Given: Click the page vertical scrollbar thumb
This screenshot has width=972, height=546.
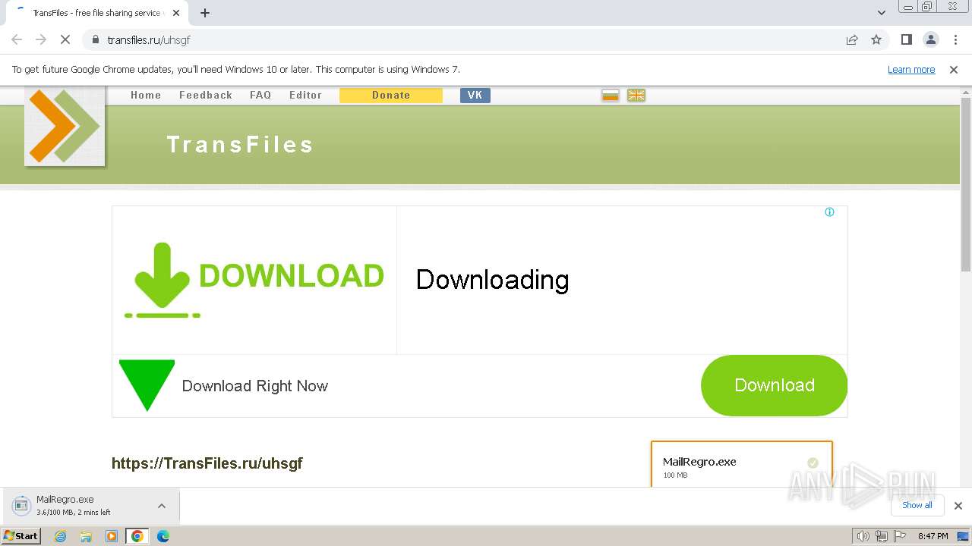Looking at the screenshot, I should point(966,184).
